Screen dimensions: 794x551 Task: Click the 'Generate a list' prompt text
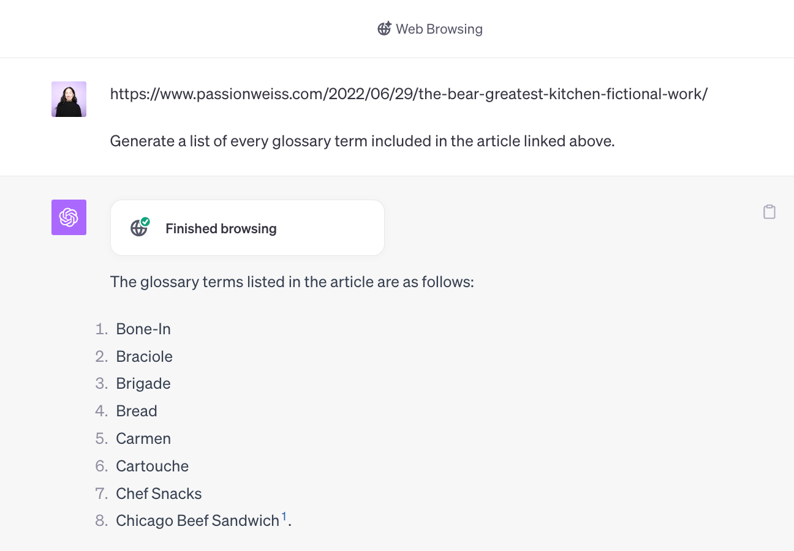pos(362,141)
